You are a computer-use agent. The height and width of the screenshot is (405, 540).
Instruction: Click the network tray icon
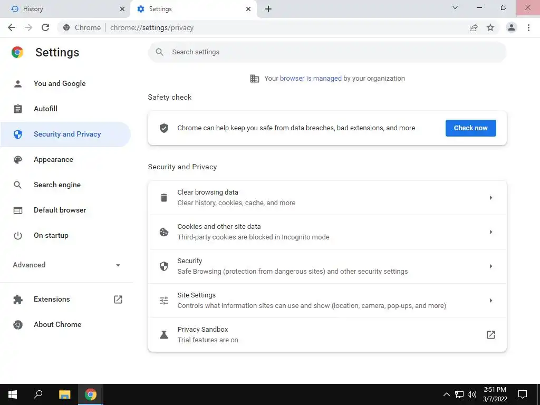459,394
